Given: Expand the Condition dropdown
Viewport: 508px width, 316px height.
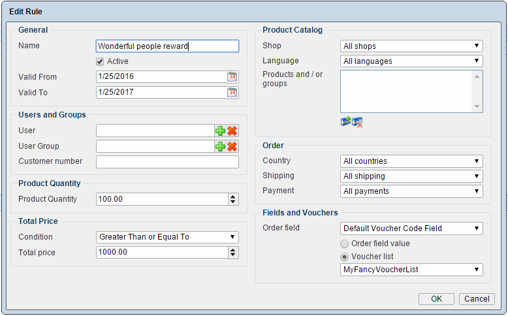Looking at the screenshot, I should tap(167, 237).
